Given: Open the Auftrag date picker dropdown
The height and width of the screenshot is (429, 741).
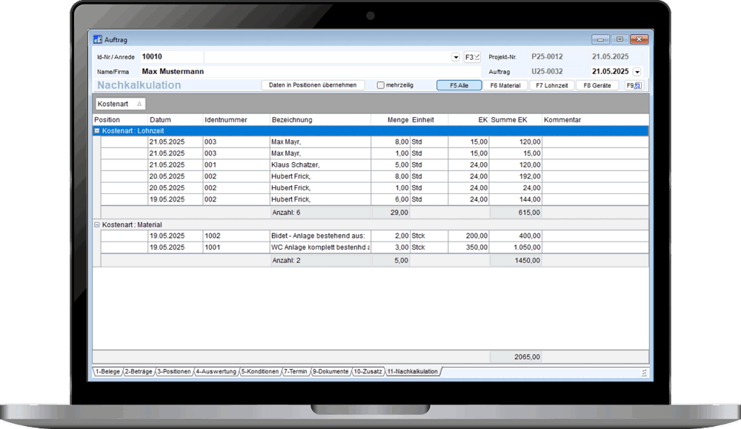Looking at the screenshot, I should click(637, 72).
